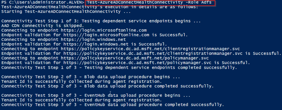Click the Step 1 of 3 begins line
282x110 pixels.
pyautogui.click(x=101, y=21)
